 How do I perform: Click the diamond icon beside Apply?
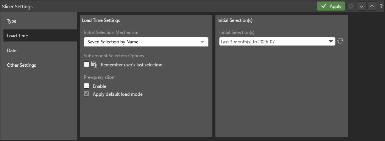pyautogui.click(x=351, y=6)
